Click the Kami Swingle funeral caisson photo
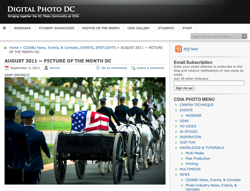The width and height of the screenshot is (250, 191). [85, 131]
